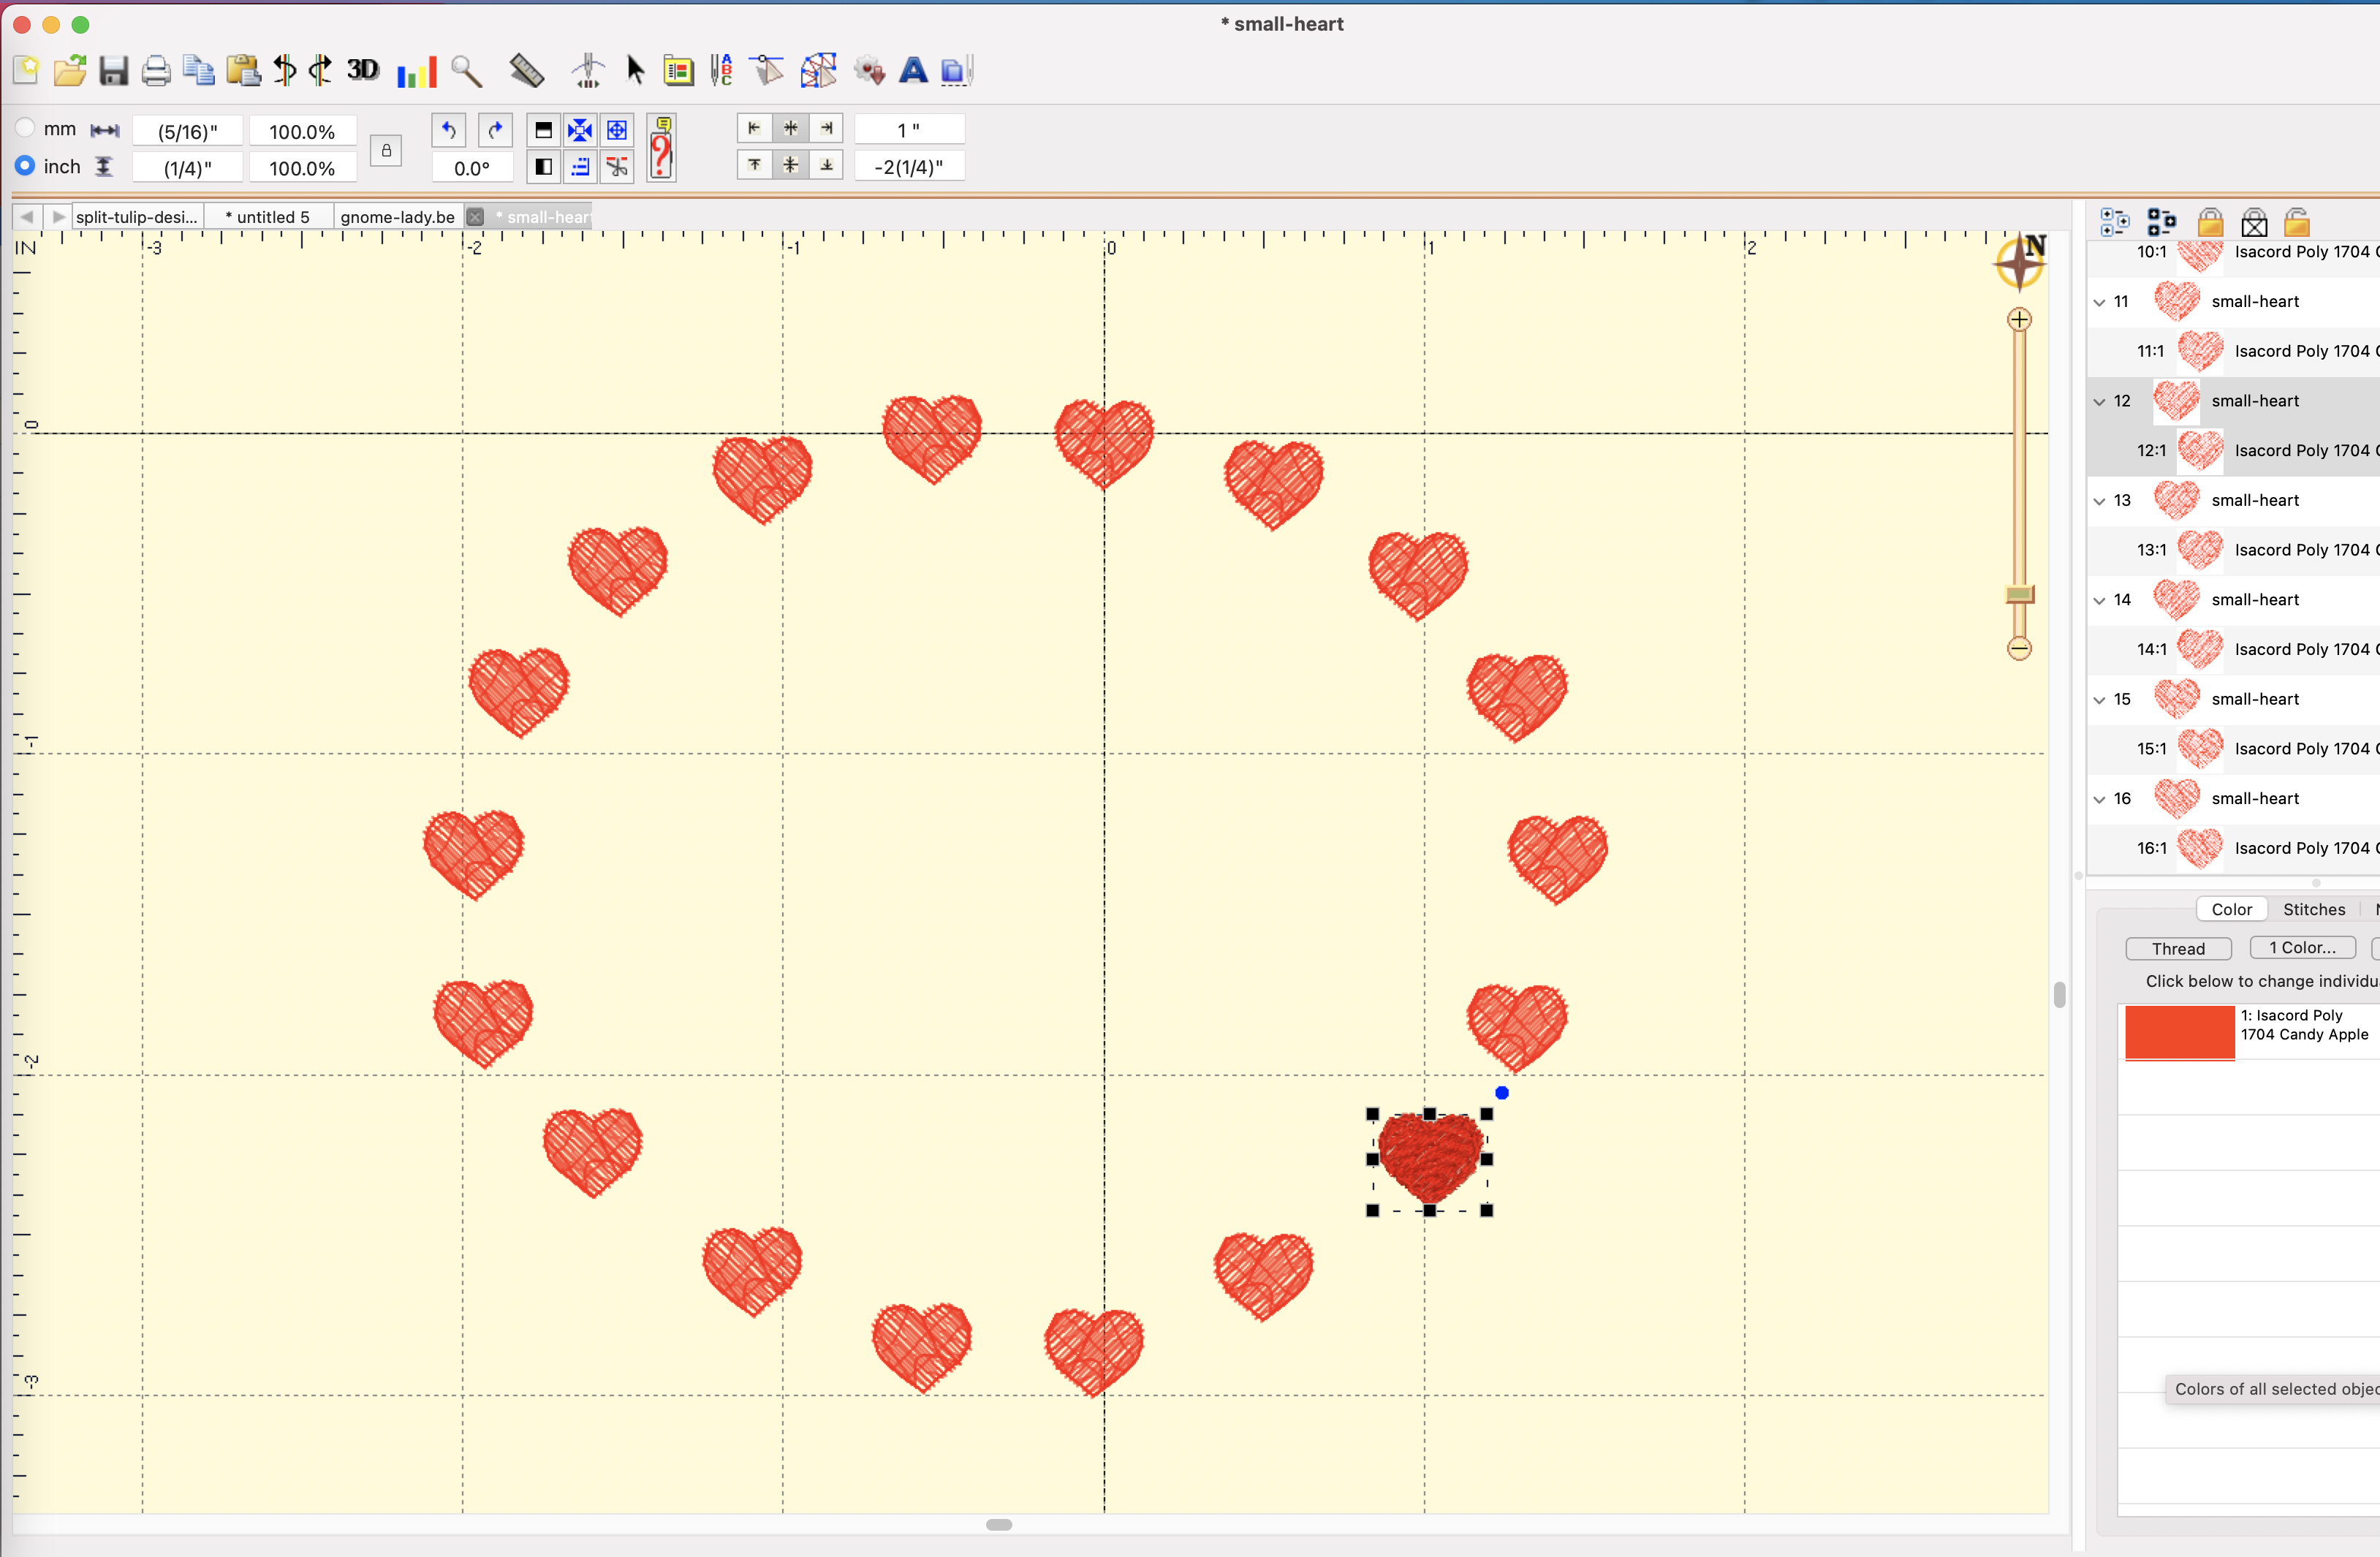The height and width of the screenshot is (1557, 2380).
Task: Select the 13:1 Isacord Poly row
Action: click(x=2234, y=550)
